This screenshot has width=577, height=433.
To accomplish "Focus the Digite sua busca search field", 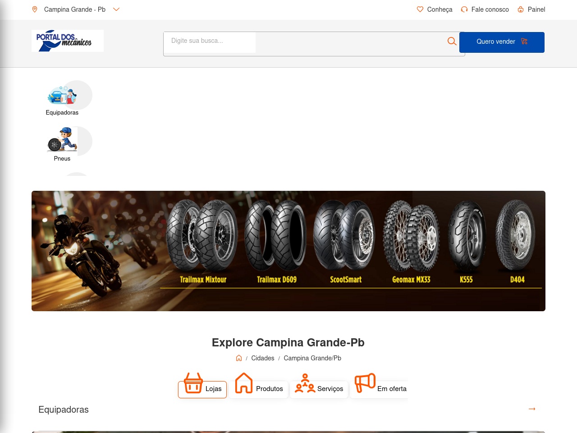I will 210,42.
